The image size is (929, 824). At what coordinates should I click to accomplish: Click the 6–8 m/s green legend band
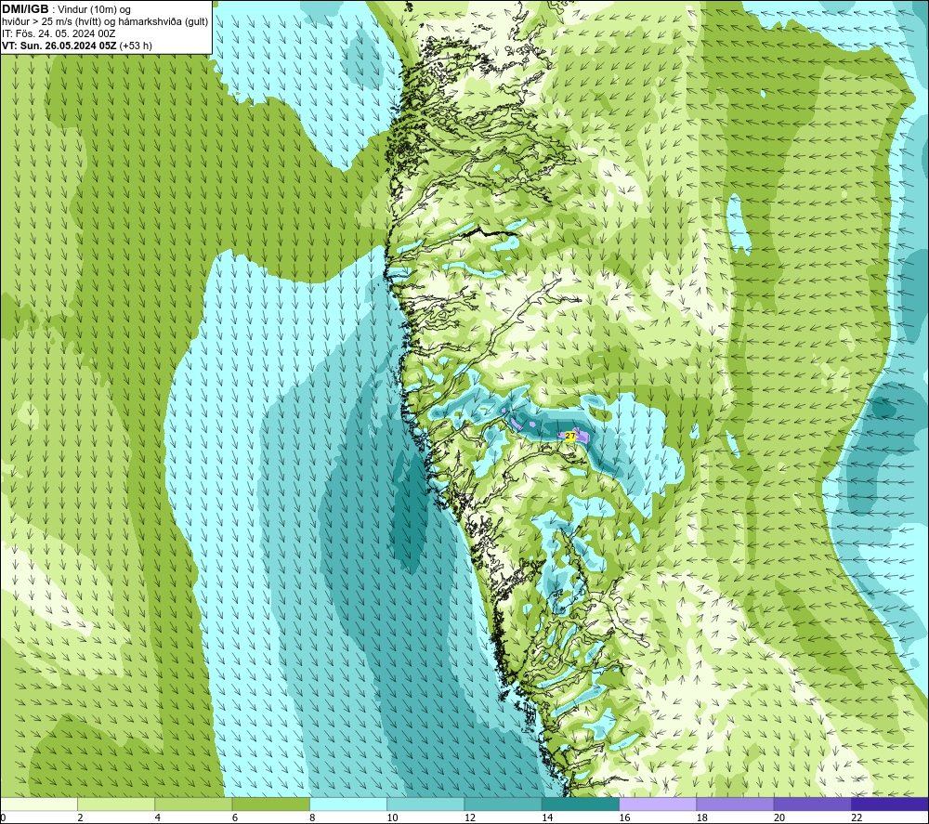point(270,804)
